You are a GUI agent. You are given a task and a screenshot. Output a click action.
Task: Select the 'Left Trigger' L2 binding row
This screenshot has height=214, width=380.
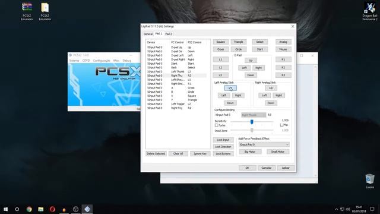[x=177, y=104]
